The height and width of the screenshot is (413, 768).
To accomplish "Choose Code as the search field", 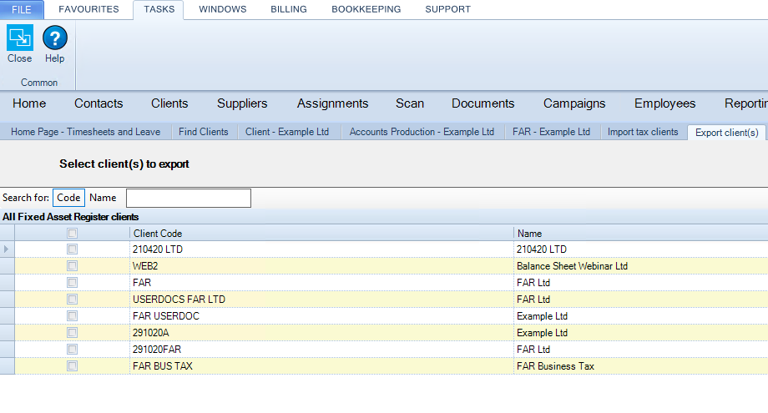I will point(68,198).
